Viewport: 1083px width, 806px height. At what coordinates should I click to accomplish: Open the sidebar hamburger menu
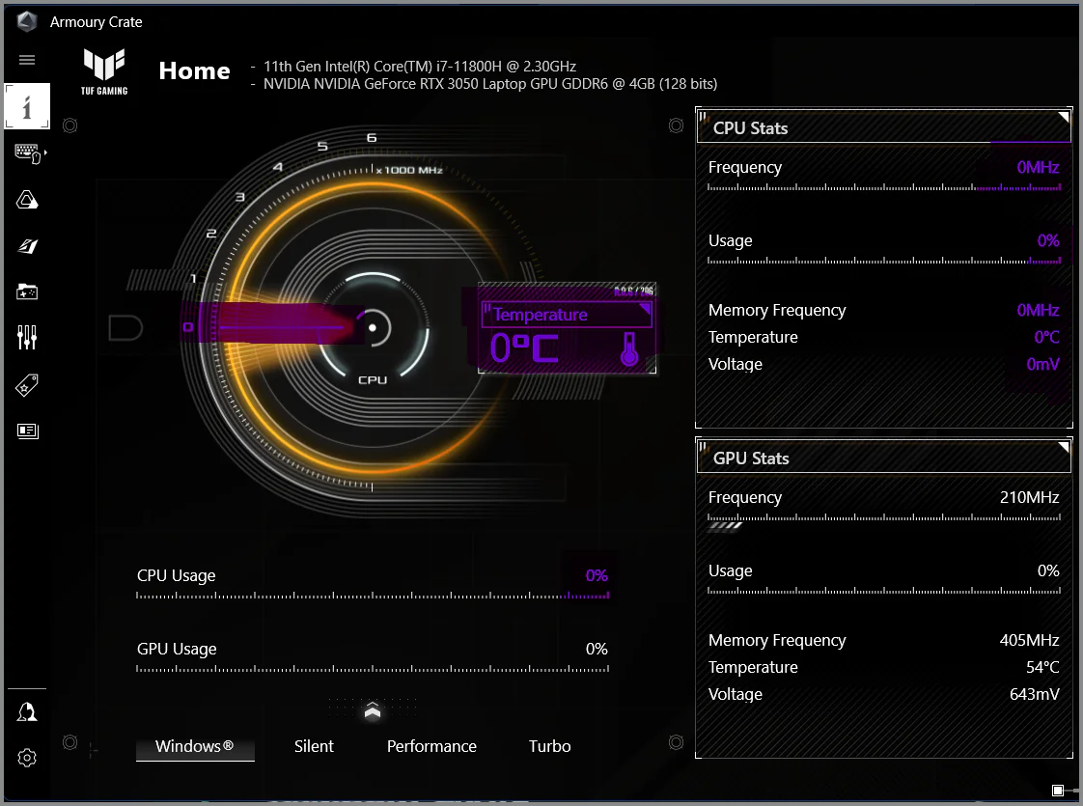coord(27,59)
